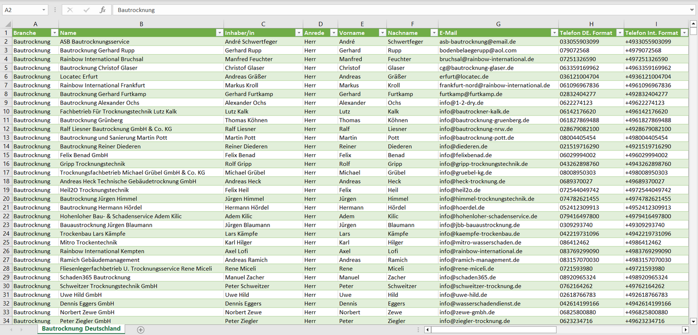
Task: Open the Telefon Int. Format filter dropdown
Action: coord(684,33)
